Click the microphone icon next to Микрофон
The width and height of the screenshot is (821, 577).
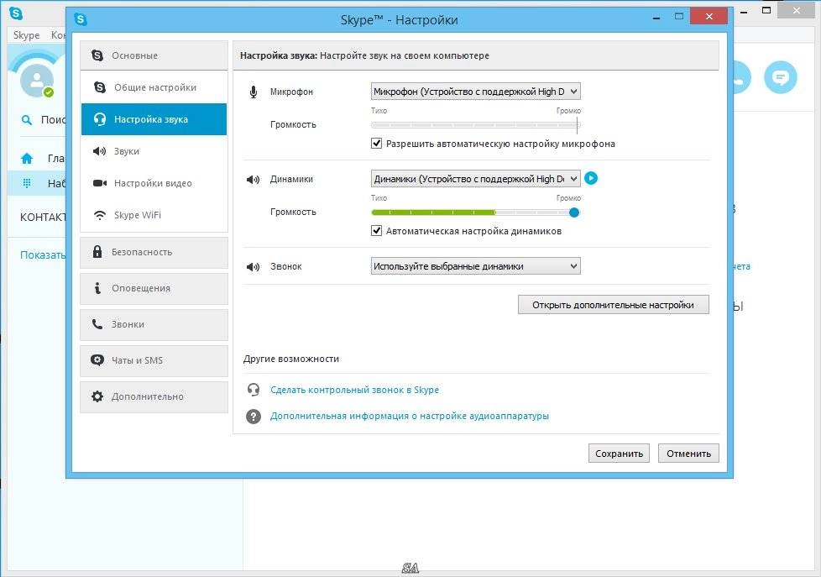pos(254,92)
